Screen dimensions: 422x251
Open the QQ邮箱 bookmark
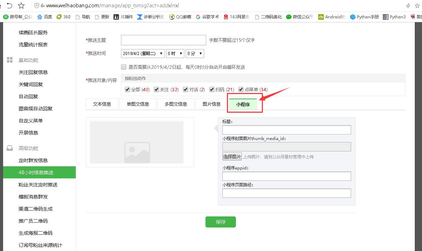pos(180,17)
